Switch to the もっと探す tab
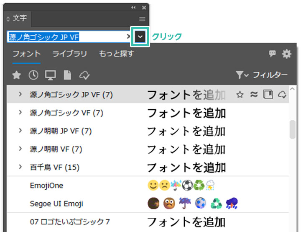The image size is (301, 232). click(x=116, y=54)
